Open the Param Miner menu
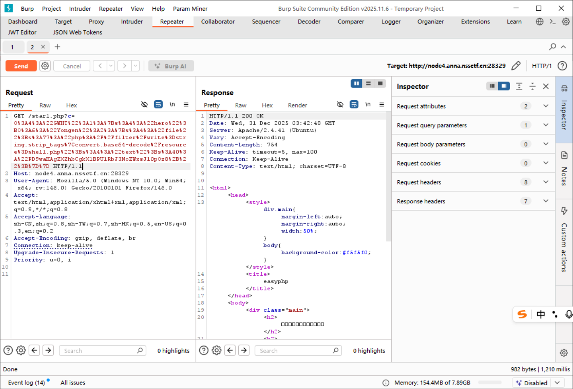The image size is (573, 389). 190,9
